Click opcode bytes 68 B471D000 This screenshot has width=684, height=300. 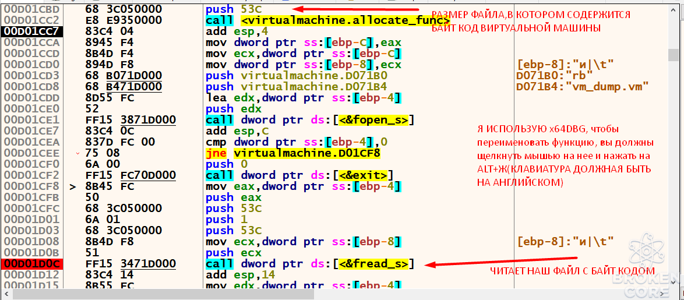tap(124, 87)
